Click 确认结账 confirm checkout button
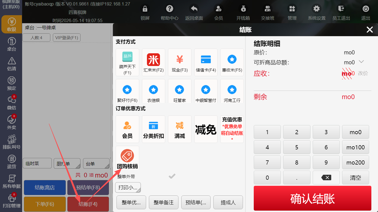Screen dimensions: 378x212 coord(312,198)
